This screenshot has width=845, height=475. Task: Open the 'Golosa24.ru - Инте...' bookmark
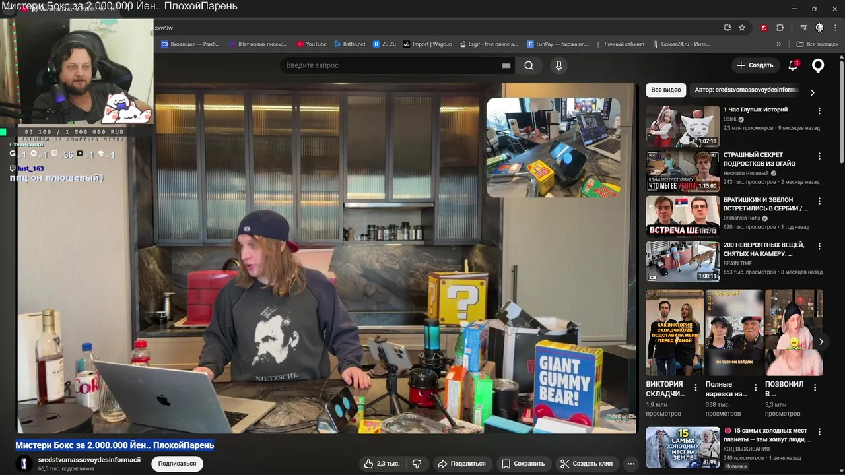coord(681,44)
